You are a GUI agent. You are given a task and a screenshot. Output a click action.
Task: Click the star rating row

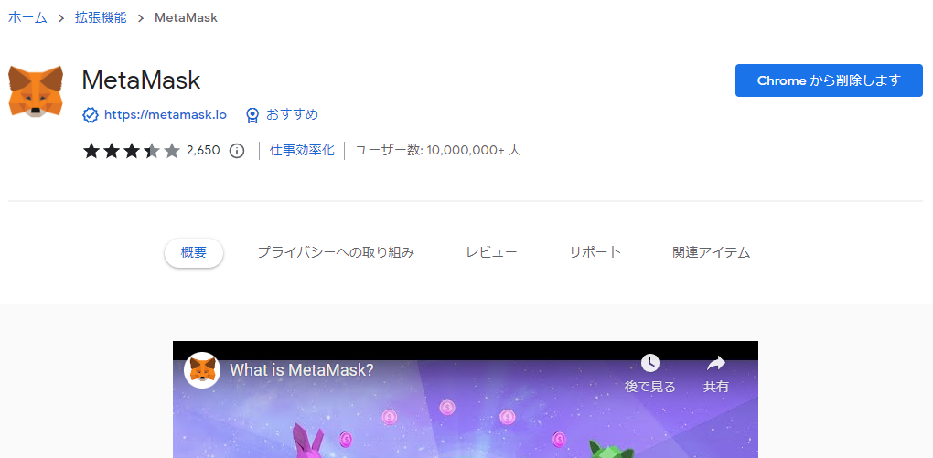coord(132,151)
